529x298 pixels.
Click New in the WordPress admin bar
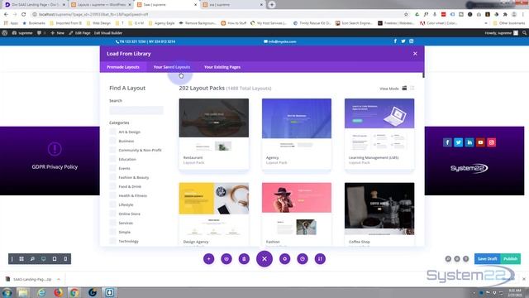pyautogui.click(x=58, y=33)
